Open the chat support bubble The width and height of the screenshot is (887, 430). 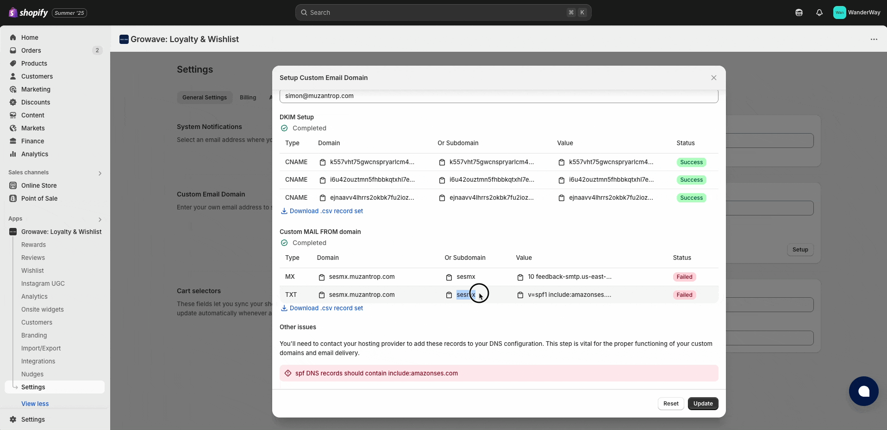(864, 391)
